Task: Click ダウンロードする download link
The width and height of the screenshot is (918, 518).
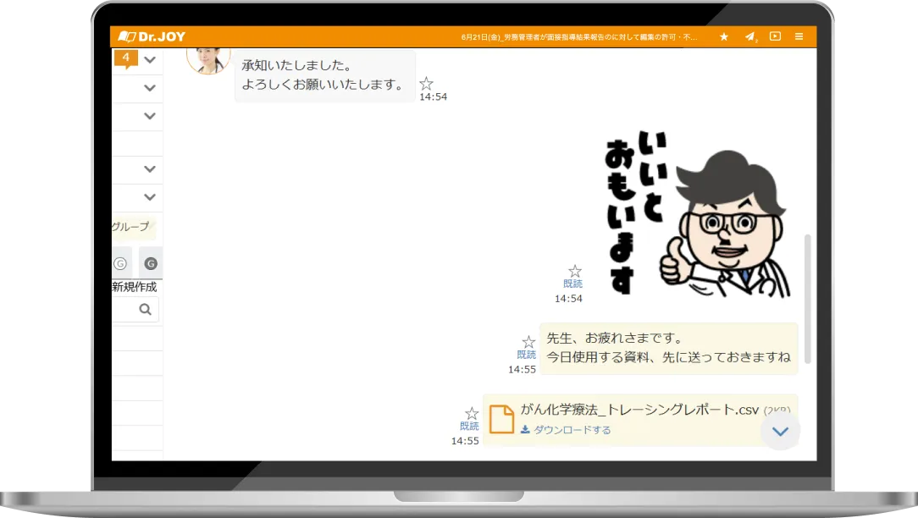Action: tap(566, 430)
